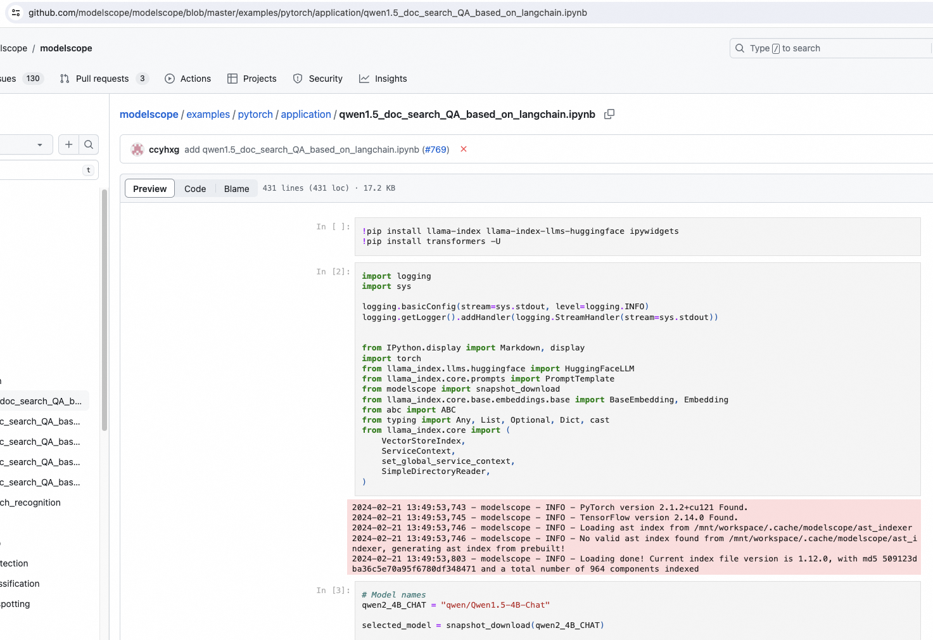This screenshot has width=933, height=640.
Task: Open the ccyhxg author profile link
Action: [164, 150]
